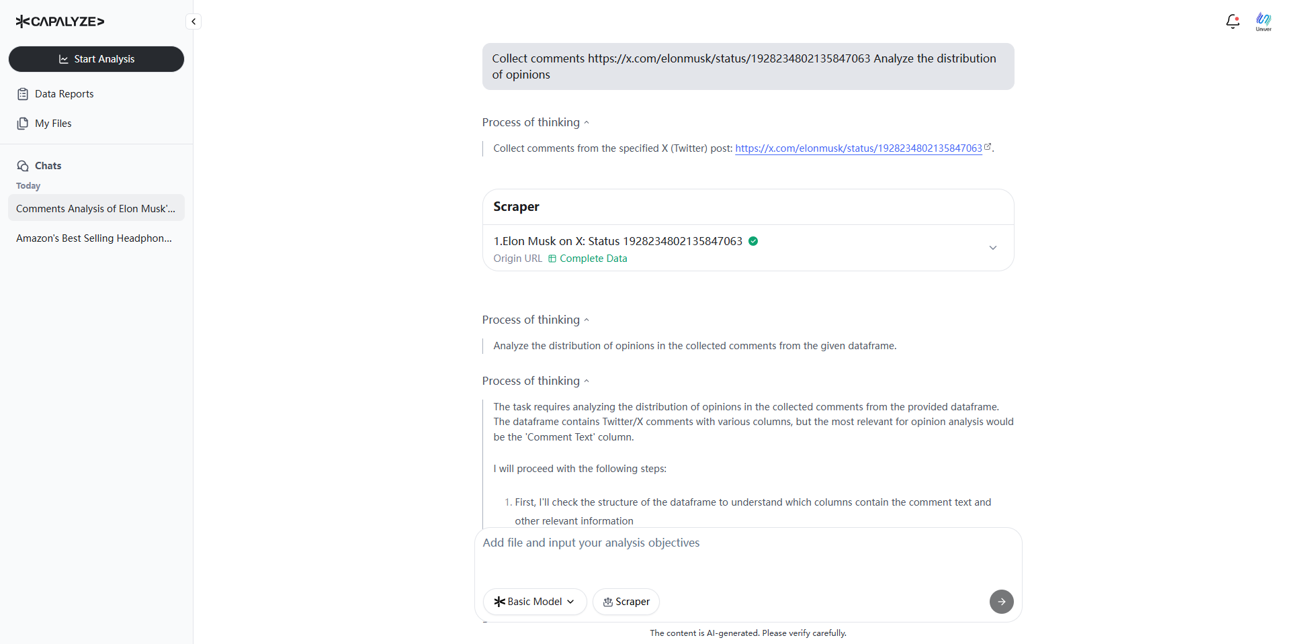Click the external link icon after the URL

(x=988, y=146)
